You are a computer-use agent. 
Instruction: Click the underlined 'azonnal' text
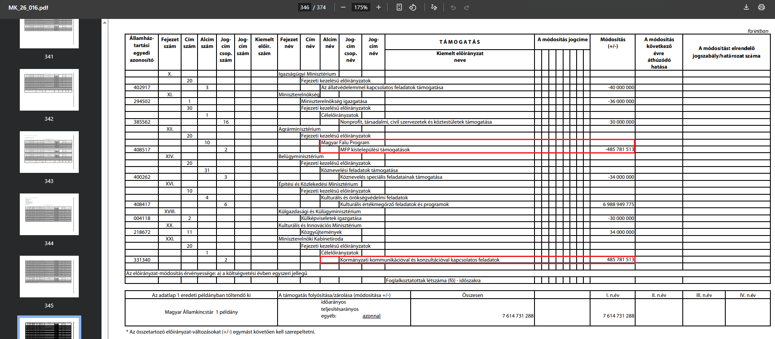coord(371,316)
